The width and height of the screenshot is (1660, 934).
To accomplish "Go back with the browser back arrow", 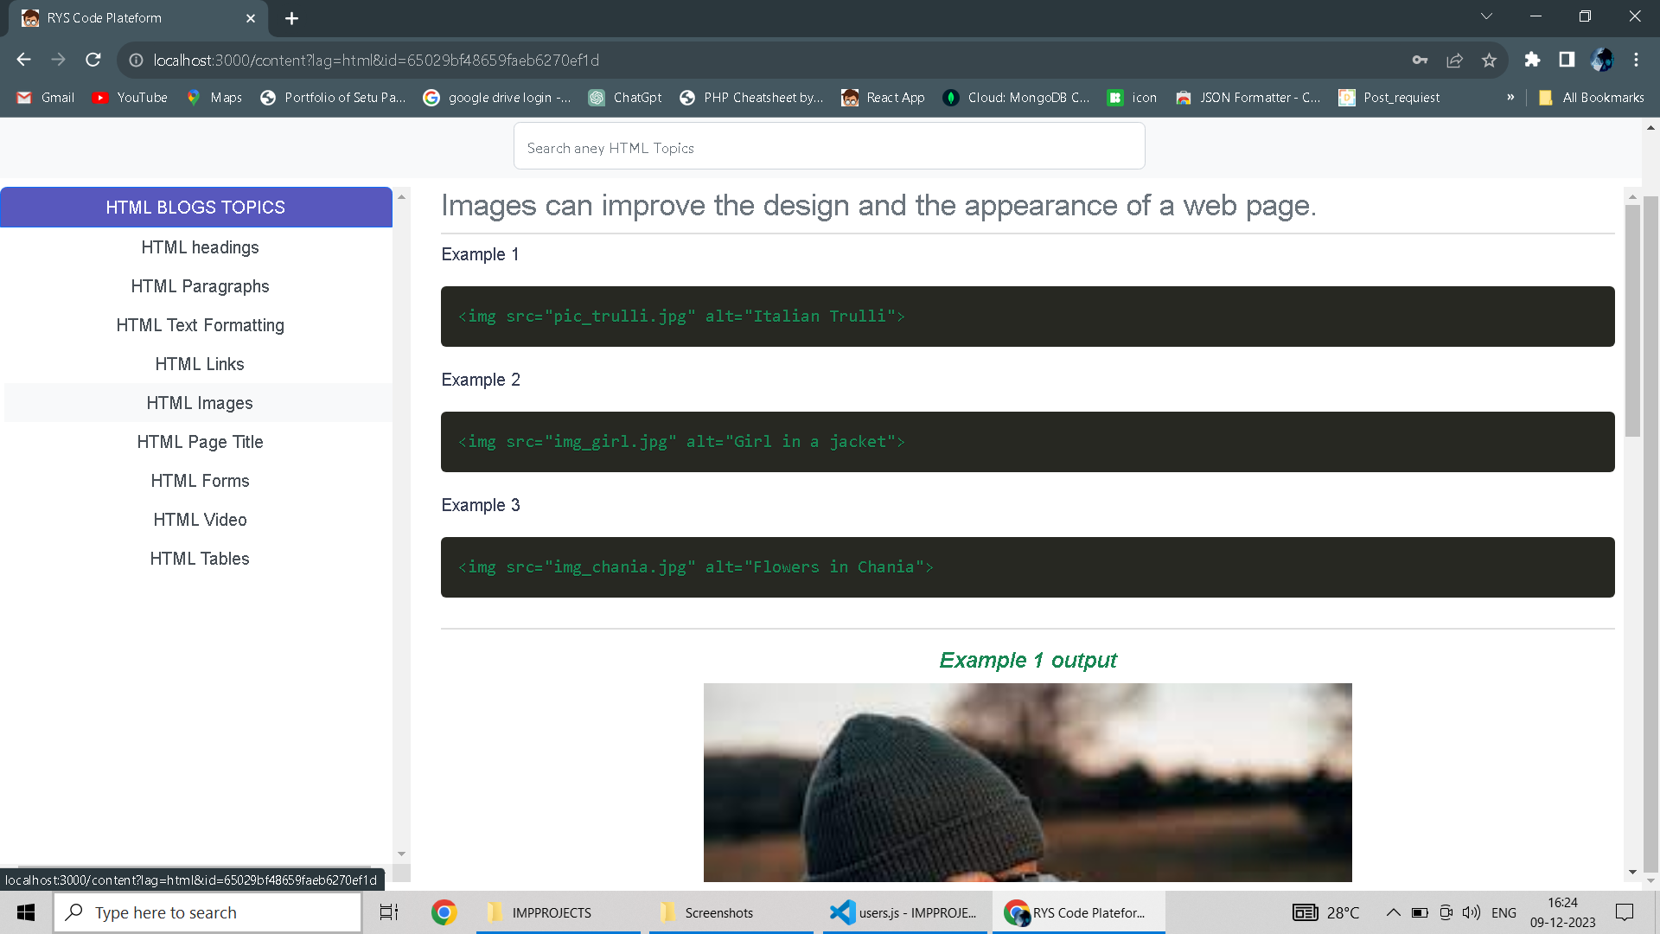I will coord(23,60).
